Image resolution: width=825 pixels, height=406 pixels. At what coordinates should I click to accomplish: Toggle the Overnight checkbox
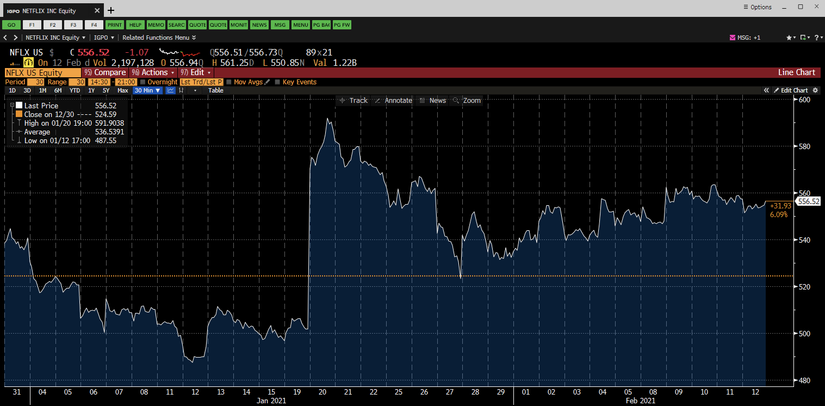143,82
